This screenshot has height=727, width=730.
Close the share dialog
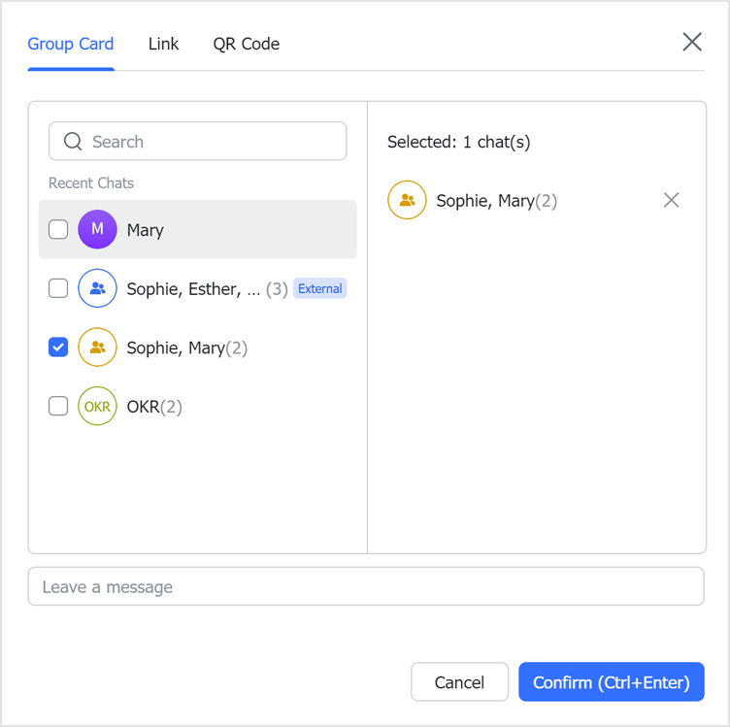coord(692,42)
